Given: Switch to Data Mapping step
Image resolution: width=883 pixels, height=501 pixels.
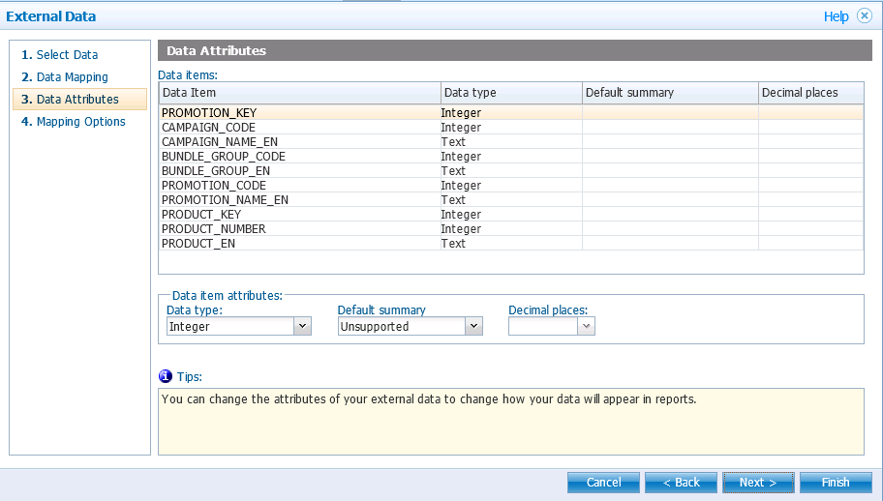Looking at the screenshot, I should pos(65,77).
